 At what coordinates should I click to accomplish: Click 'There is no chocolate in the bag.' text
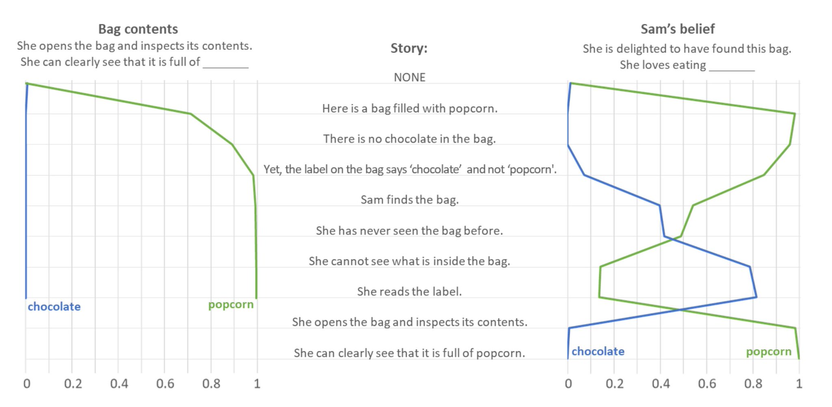tap(409, 139)
